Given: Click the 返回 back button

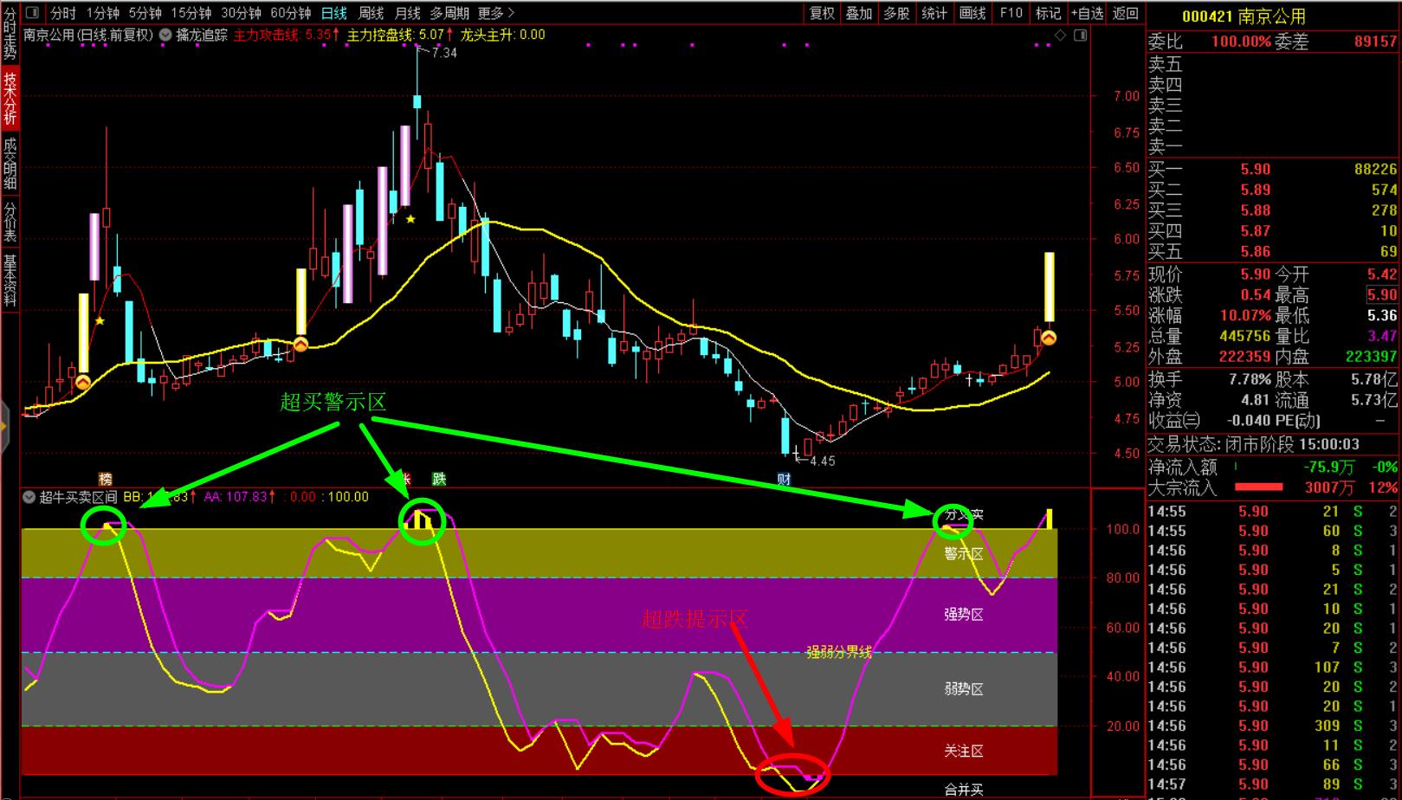Looking at the screenshot, I should click(1126, 13).
